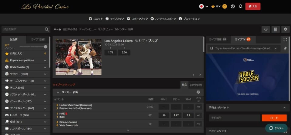Expand アイスホッケー (265)

25,108
